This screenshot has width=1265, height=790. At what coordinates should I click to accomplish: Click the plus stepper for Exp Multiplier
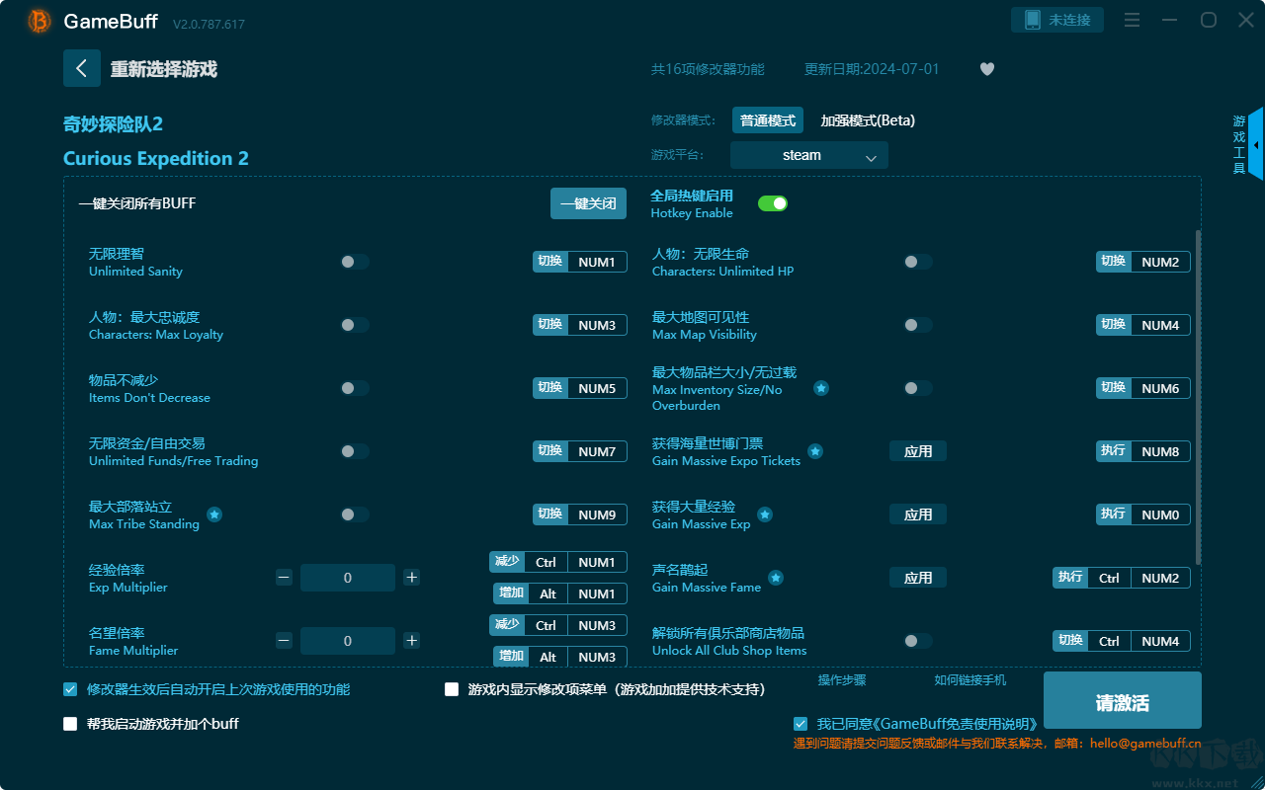click(411, 577)
